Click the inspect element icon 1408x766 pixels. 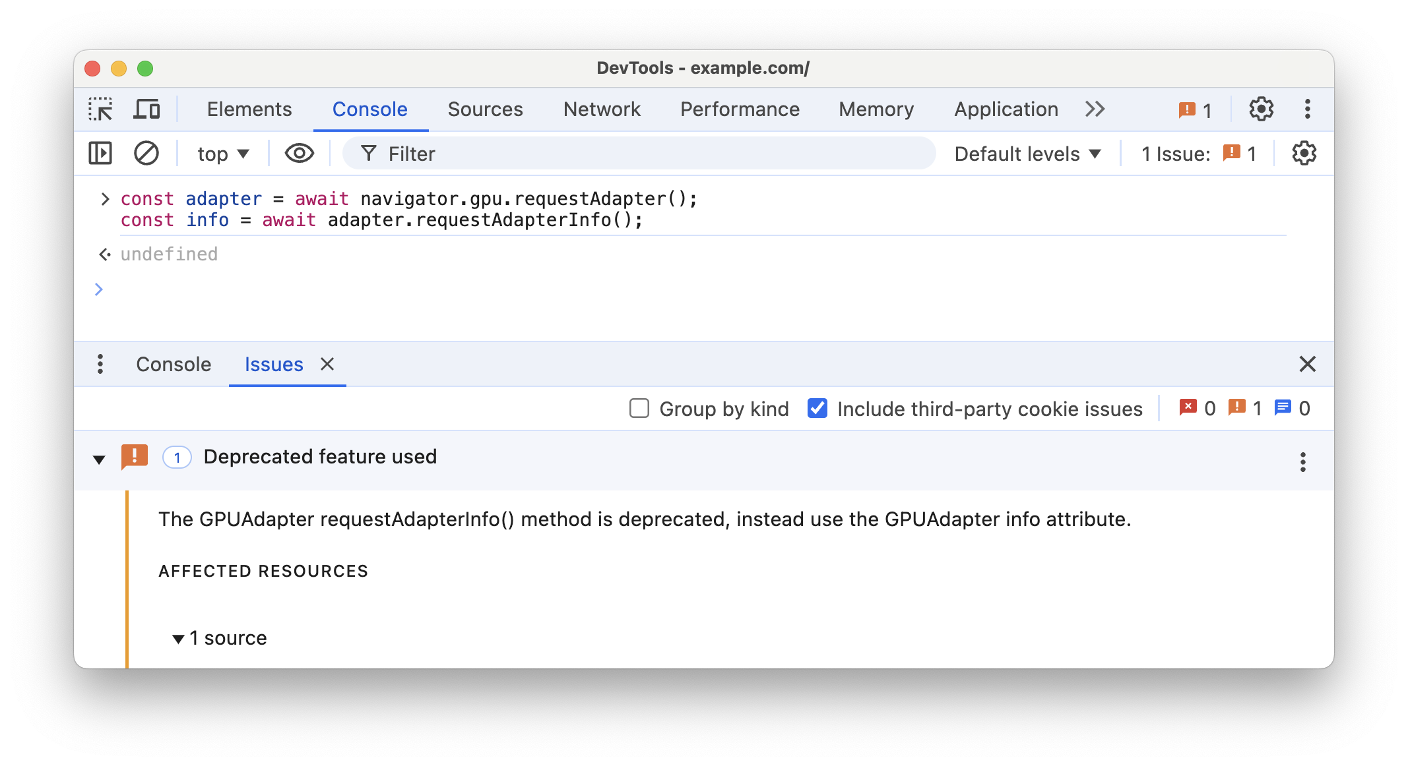click(x=102, y=109)
